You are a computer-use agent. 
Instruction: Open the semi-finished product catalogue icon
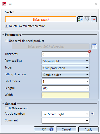point(94,47)
